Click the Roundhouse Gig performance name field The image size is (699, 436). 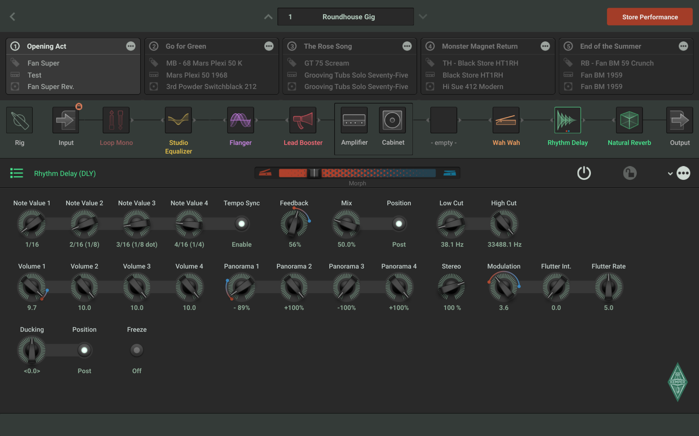pos(345,16)
